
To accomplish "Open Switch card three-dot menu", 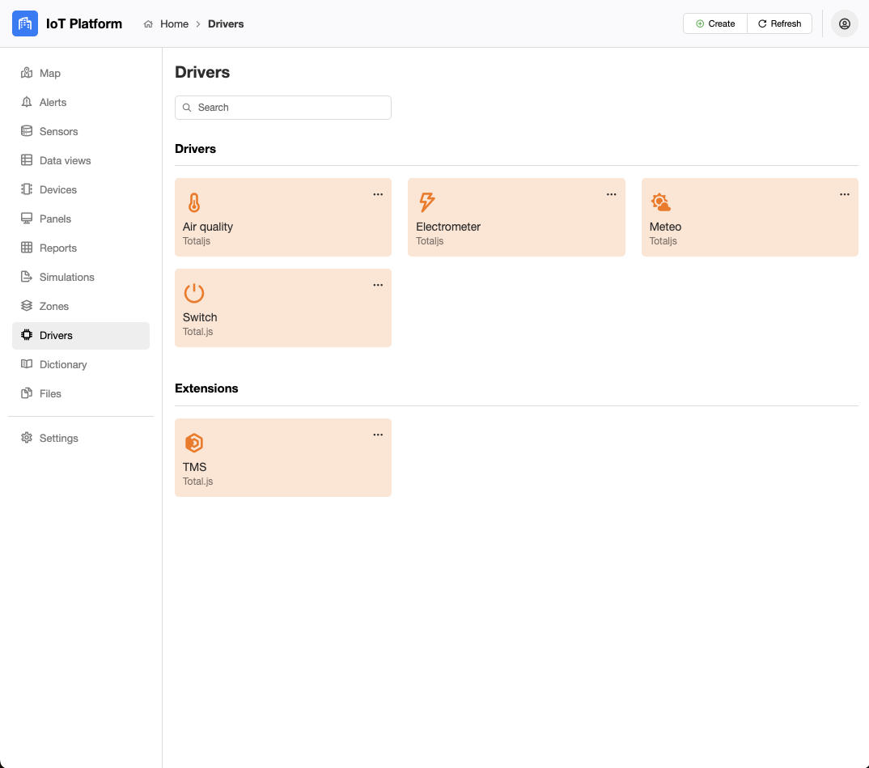I will [x=378, y=285].
